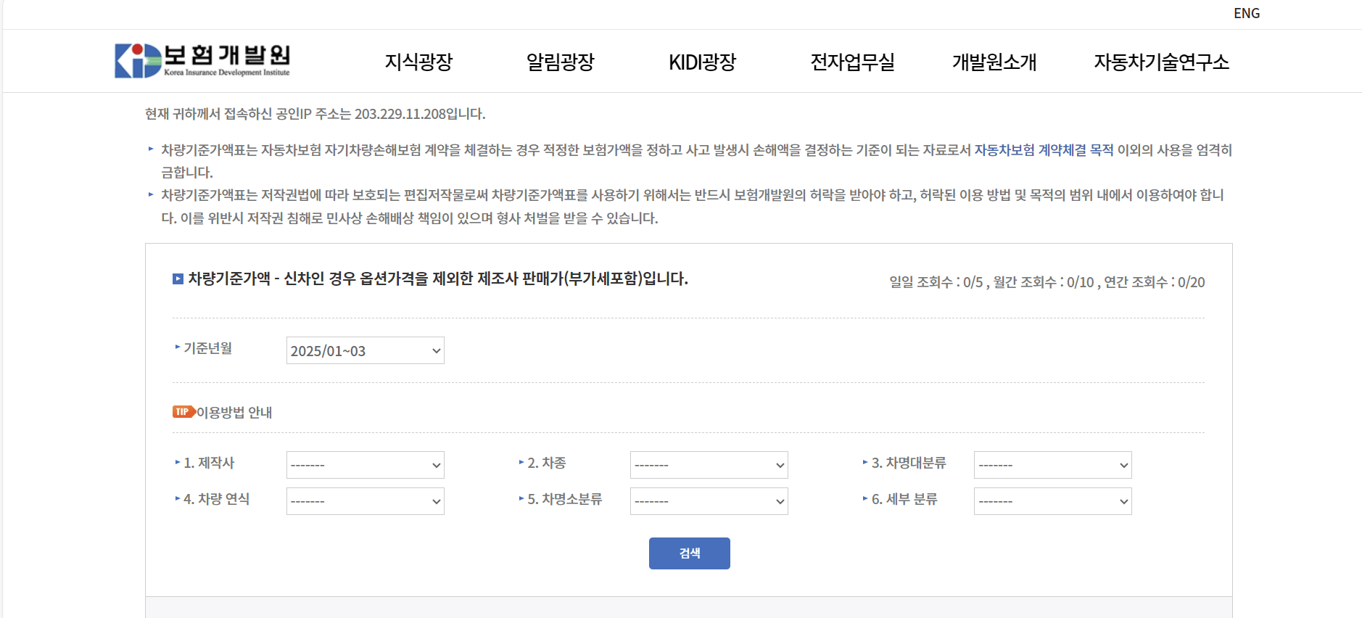Open the 전자업무실 menu
Image resolution: width=1362 pixels, height=618 pixels.
pyautogui.click(x=853, y=63)
